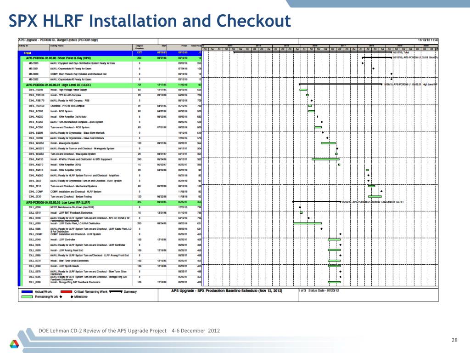Click the red Critical Remaining Work legend swatch

pos(66,292)
